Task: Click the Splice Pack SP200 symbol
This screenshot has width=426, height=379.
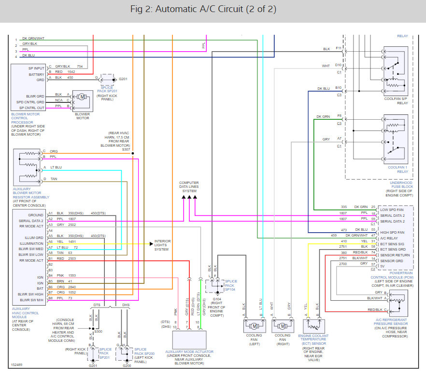Action: pos(124,354)
